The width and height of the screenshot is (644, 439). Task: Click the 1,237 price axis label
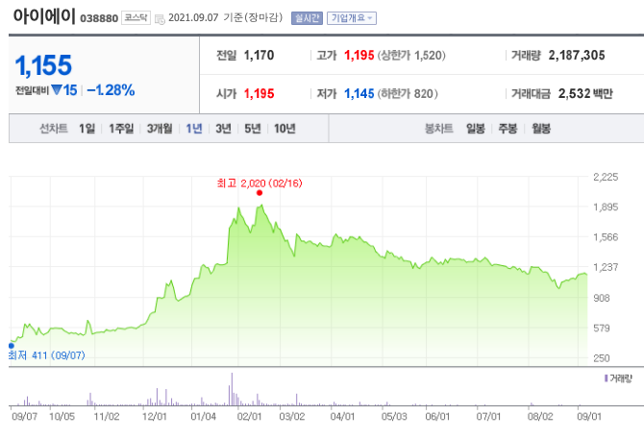pos(606,267)
